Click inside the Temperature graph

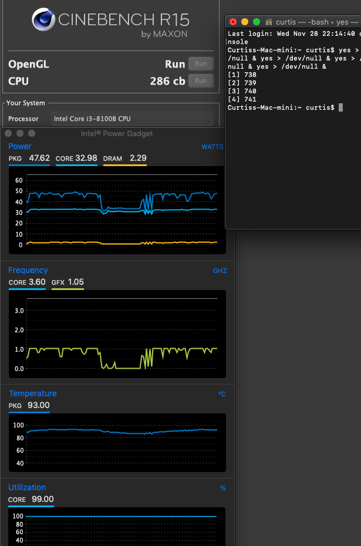coord(117,443)
